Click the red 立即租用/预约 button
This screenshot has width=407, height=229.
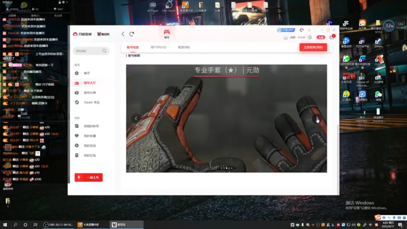point(313,47)
